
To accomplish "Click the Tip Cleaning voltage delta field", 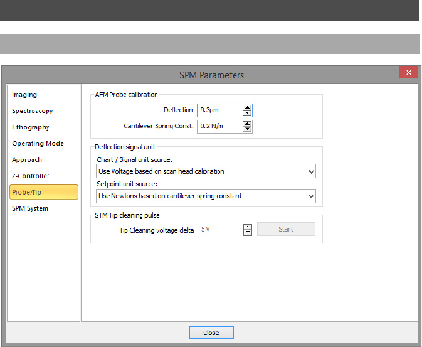I will [219, 230].
